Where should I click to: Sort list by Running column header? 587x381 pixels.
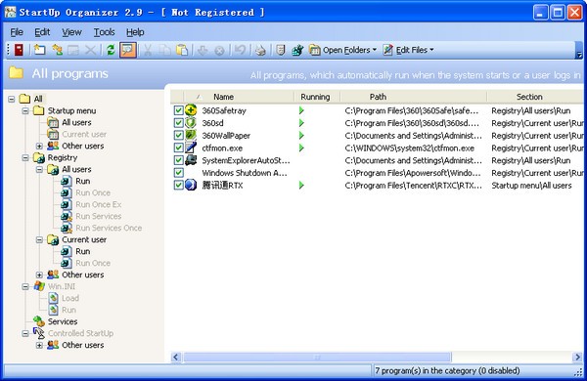click(317, 97)
